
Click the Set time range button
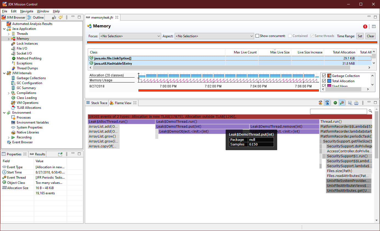pos(360,36)
